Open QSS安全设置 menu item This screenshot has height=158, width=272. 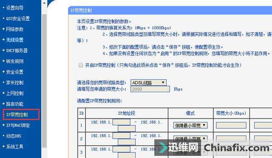(18, 19)
